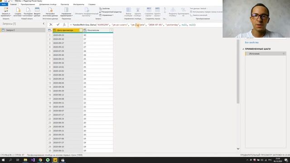Click the vertical scrollbar of data preview
290x163 pixels.
(x=238, y=71)
